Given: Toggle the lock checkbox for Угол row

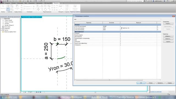Looking at the screenshot, I should pyautogui.click(x=158, y=26).
